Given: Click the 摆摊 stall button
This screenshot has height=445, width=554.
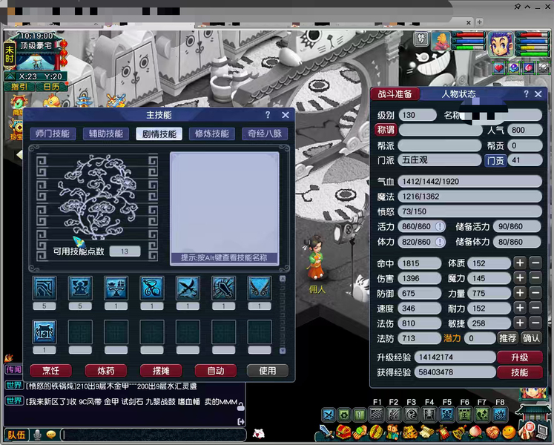Looking at the screenshot, I should pos(161,370).
